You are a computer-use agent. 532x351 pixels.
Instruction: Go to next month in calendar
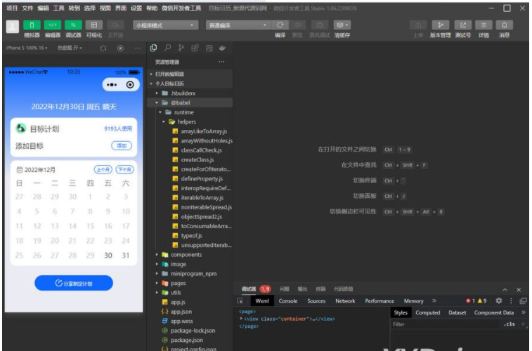[124, 169]
